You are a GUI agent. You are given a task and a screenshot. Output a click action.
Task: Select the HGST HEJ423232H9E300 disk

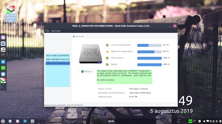tap(58, 55)
